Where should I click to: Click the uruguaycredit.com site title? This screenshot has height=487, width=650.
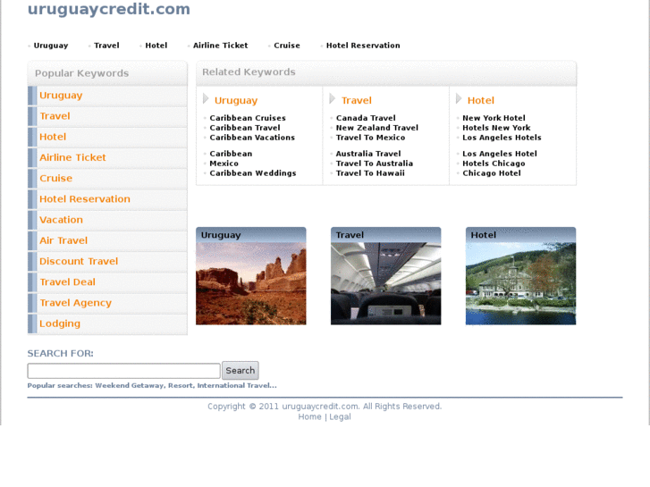(108, 9)
